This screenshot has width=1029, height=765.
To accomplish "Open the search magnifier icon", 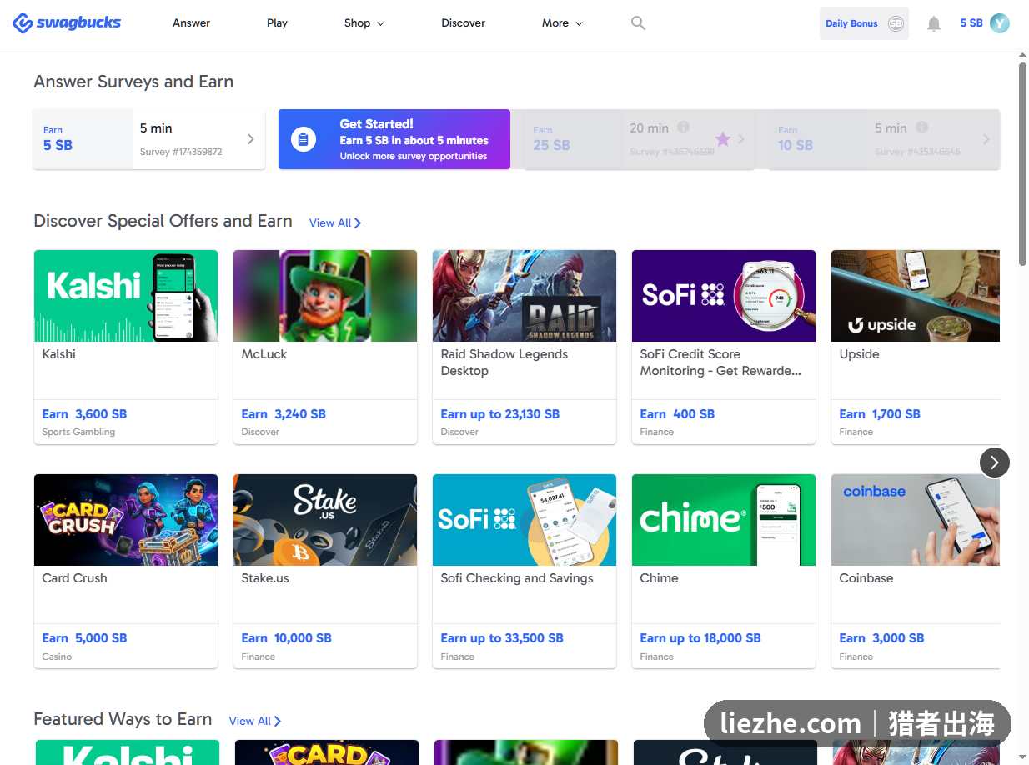I will (x=638, y=23).
